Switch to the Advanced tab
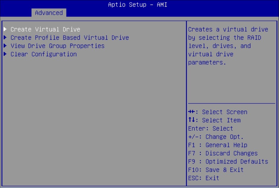 [49, 13]
